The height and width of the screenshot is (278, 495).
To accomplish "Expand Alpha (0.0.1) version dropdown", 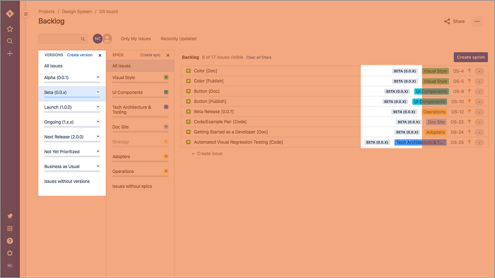I will pyautogui.click(x=98, y=77).
